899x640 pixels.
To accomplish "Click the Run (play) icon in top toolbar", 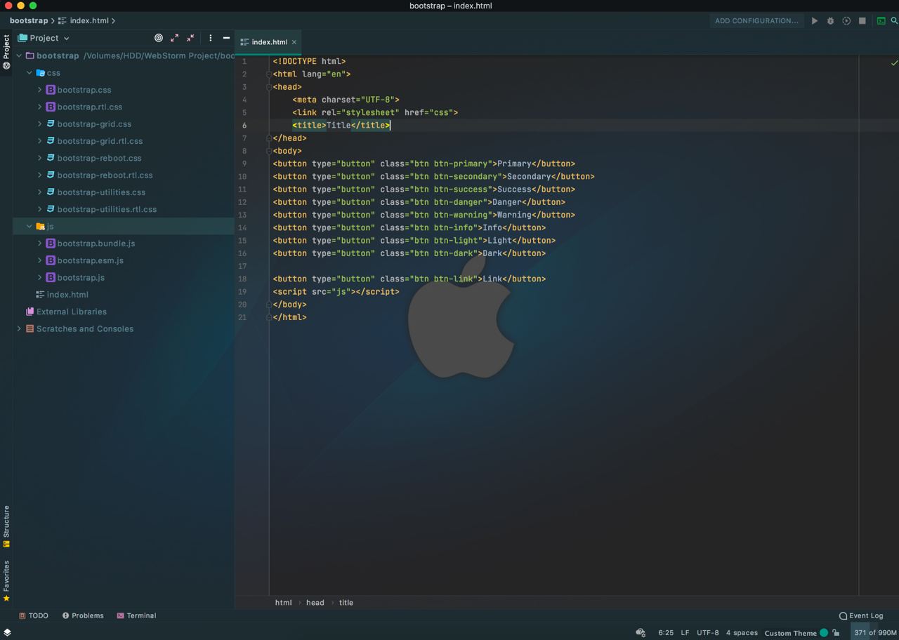I will tap(815, 21).
